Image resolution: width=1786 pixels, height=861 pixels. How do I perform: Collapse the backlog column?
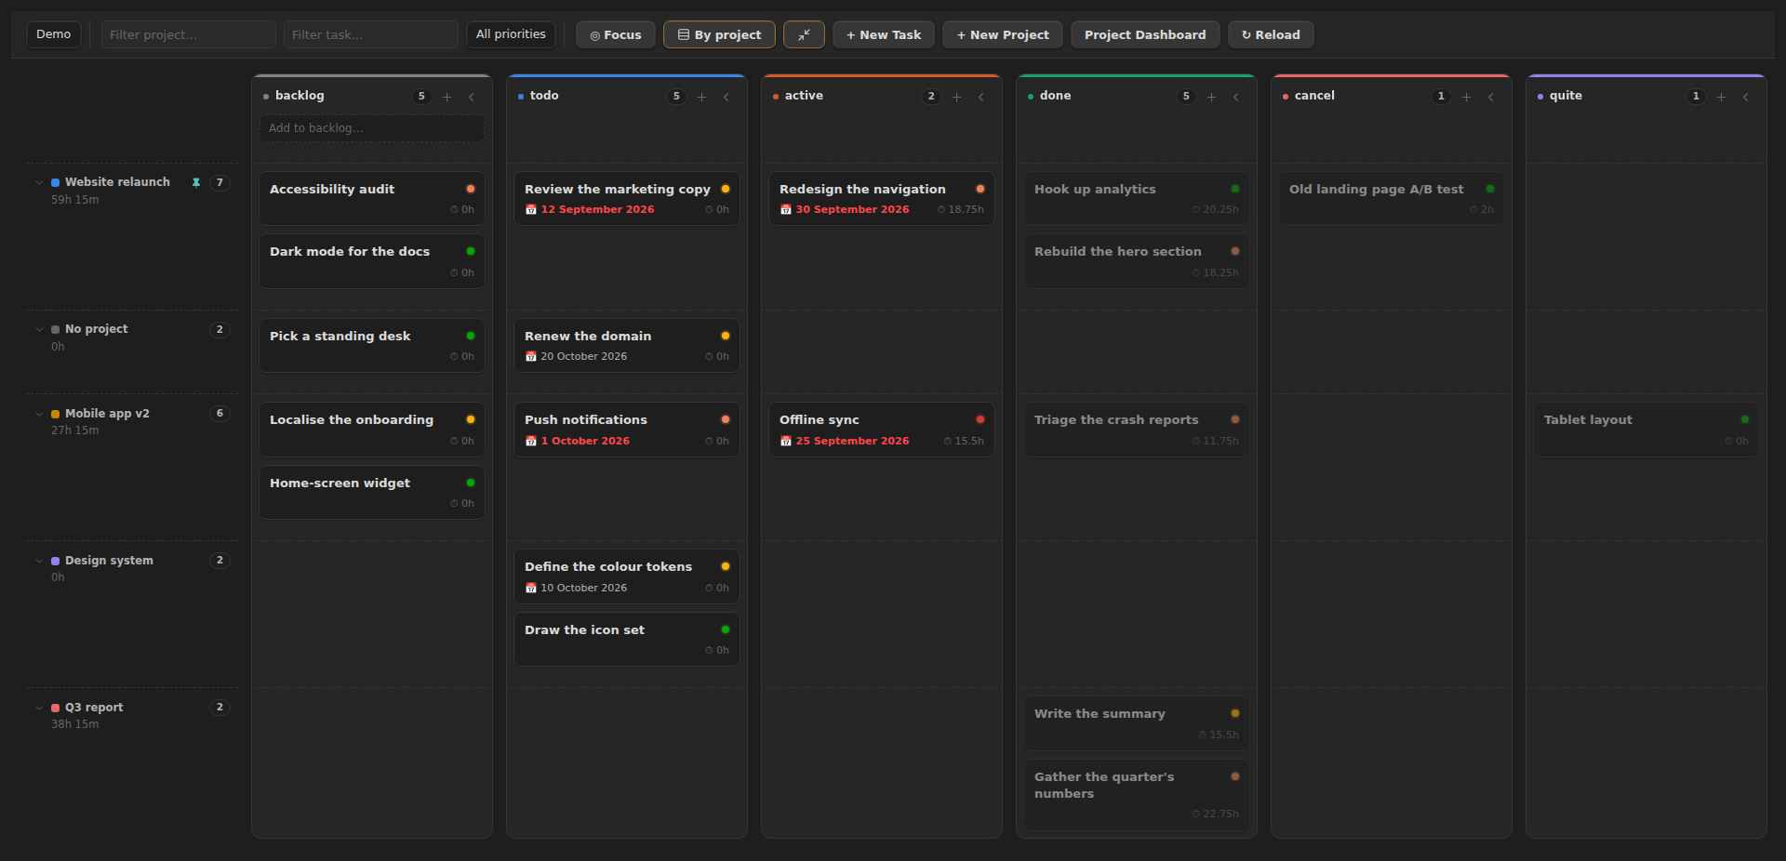coord(472,97)
